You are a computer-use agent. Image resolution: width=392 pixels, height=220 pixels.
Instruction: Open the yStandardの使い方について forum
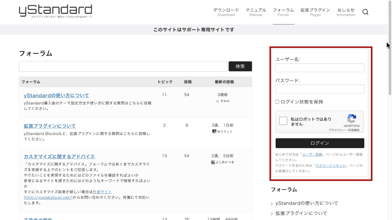click(56, 95)
